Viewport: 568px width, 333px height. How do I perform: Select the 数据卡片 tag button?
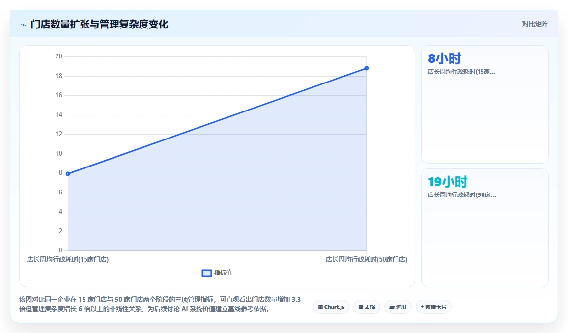pos(433,307)
